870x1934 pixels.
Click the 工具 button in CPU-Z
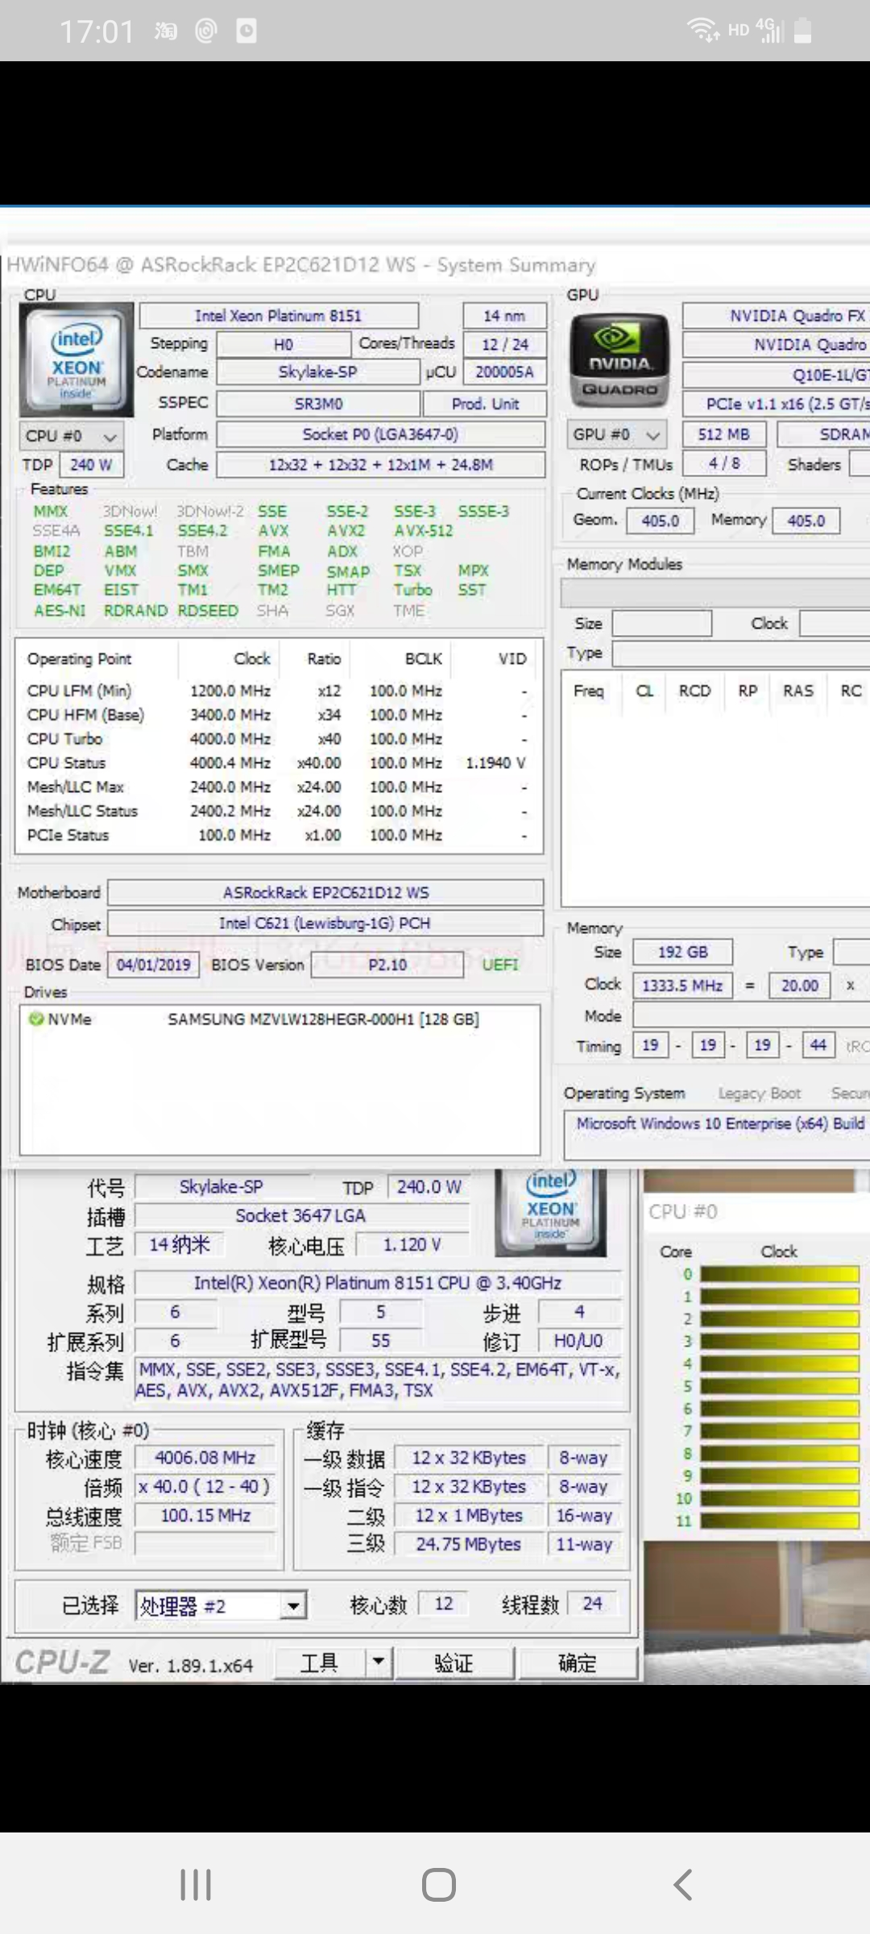319,1662
